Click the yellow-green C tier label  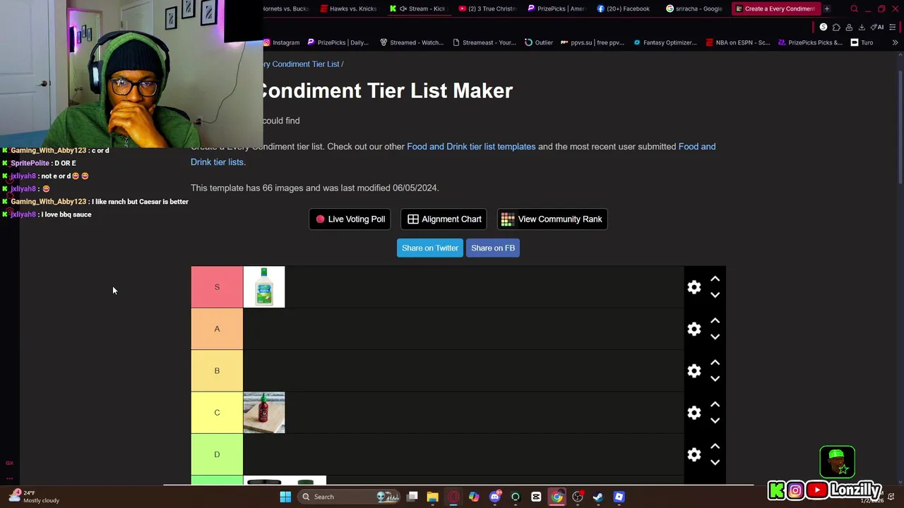[217, 413]
